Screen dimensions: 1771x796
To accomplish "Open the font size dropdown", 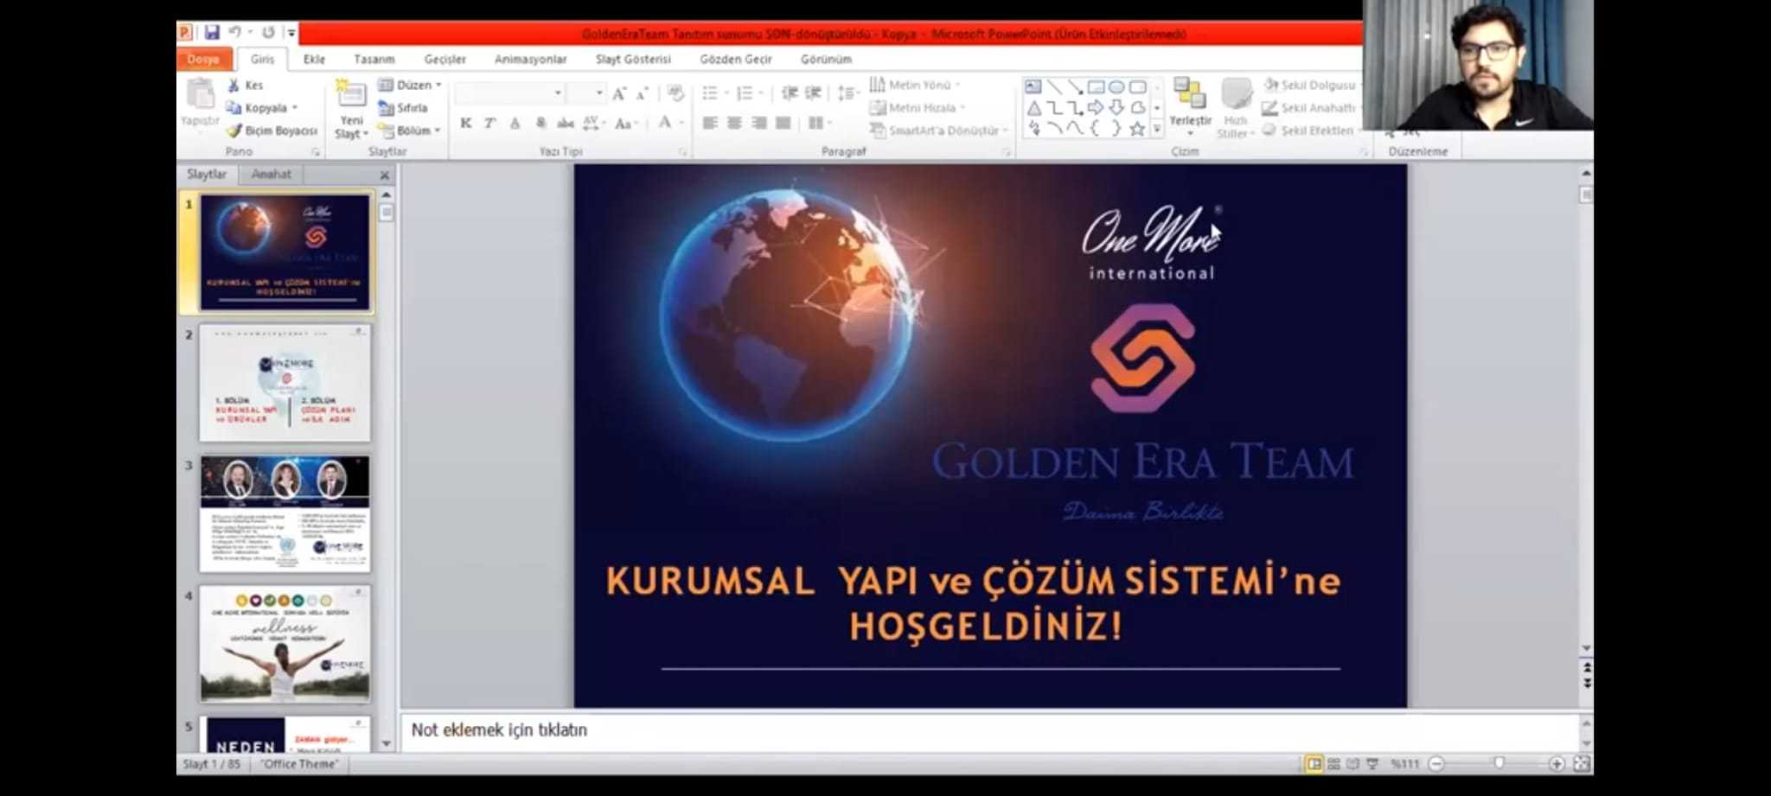I will point(599,92).
